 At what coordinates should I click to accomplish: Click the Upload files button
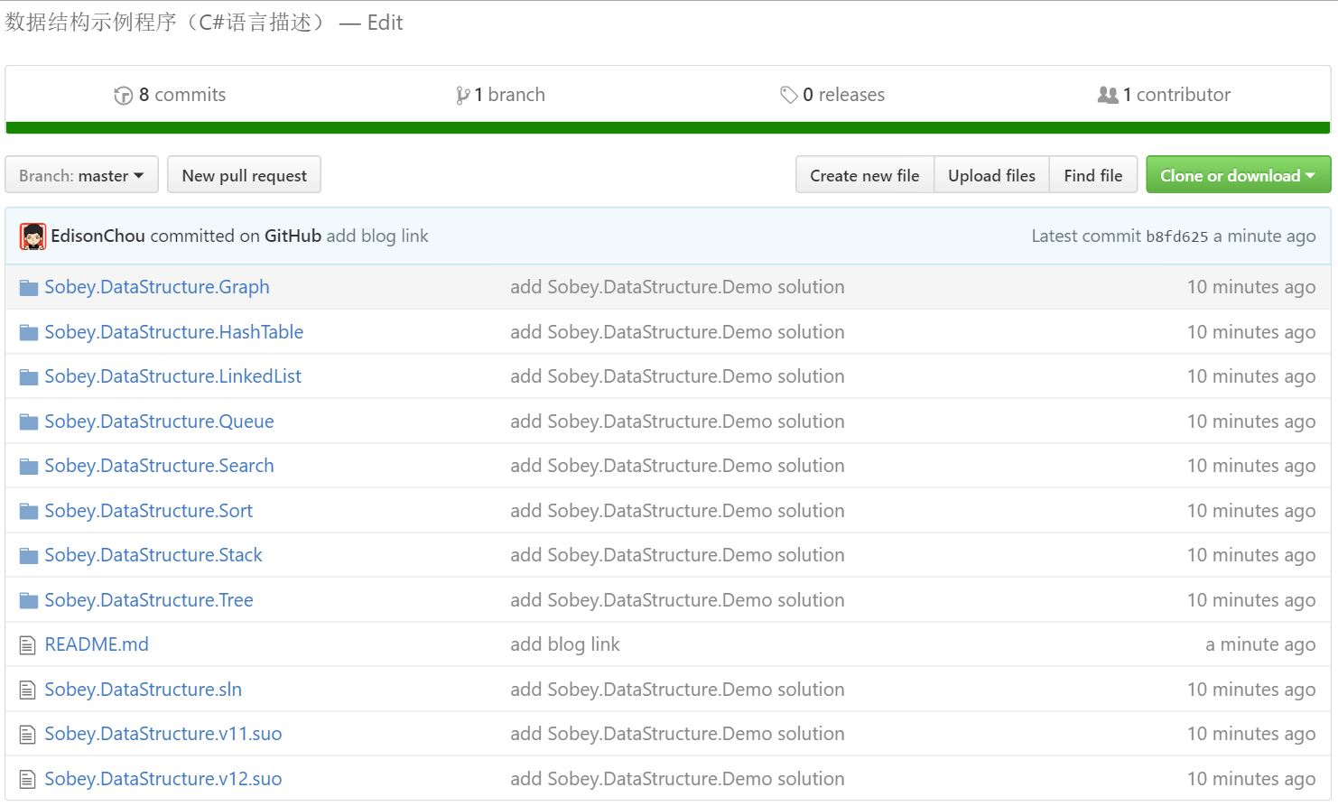[991, 175]
